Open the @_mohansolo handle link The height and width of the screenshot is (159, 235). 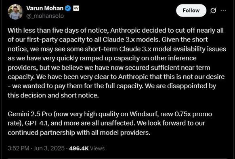coord(45,16)
